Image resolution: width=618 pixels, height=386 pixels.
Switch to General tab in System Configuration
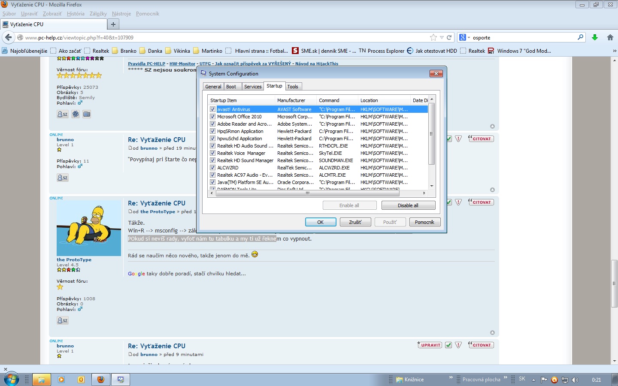coord(213,87)
